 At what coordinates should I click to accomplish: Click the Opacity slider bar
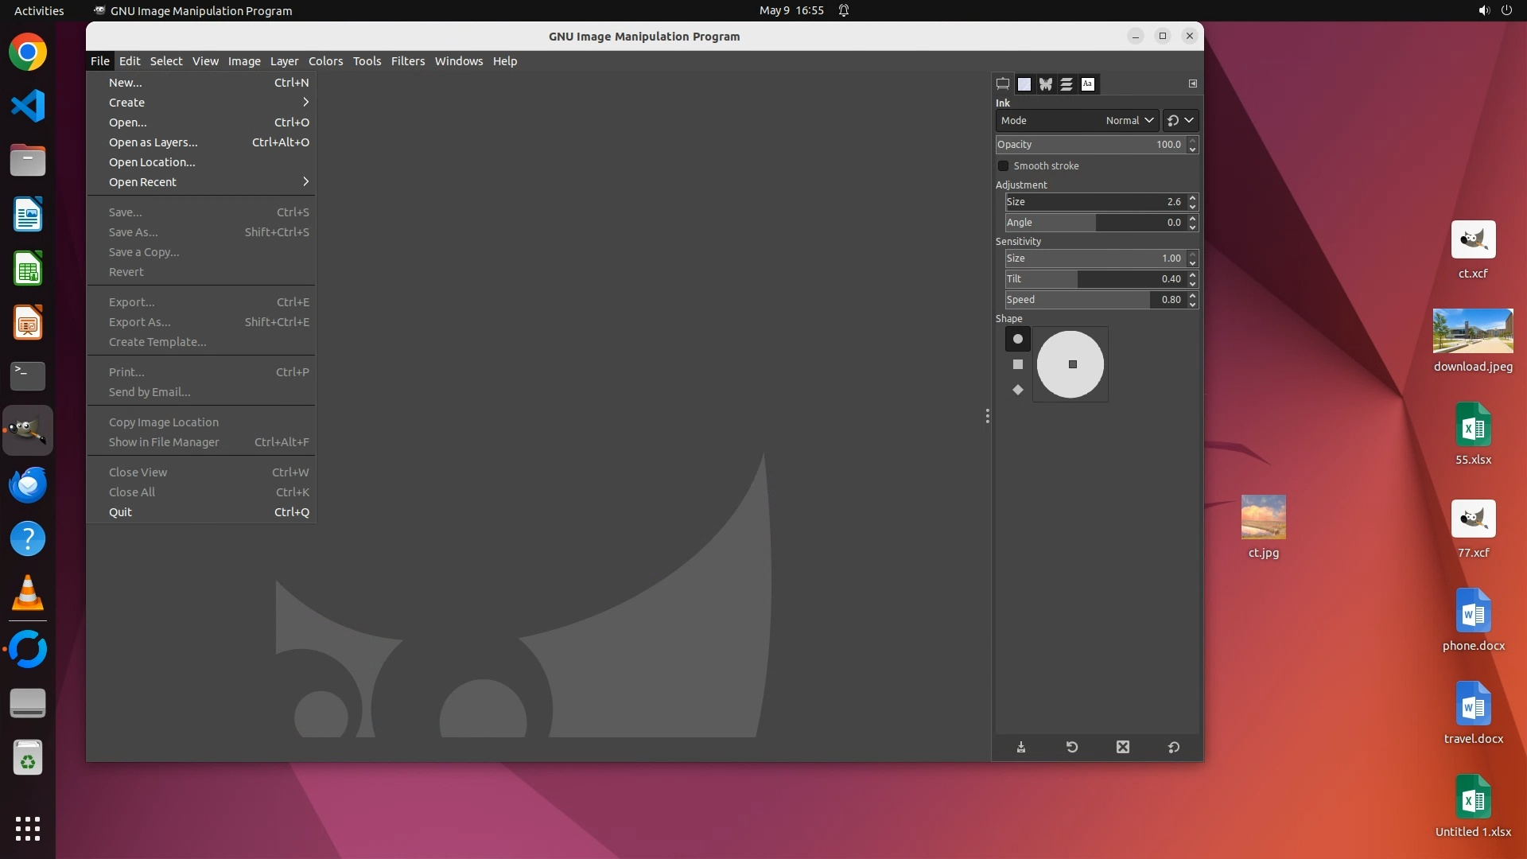click(1090, 144)
